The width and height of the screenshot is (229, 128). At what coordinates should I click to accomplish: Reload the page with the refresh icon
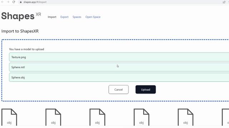[x=14, y=2]
